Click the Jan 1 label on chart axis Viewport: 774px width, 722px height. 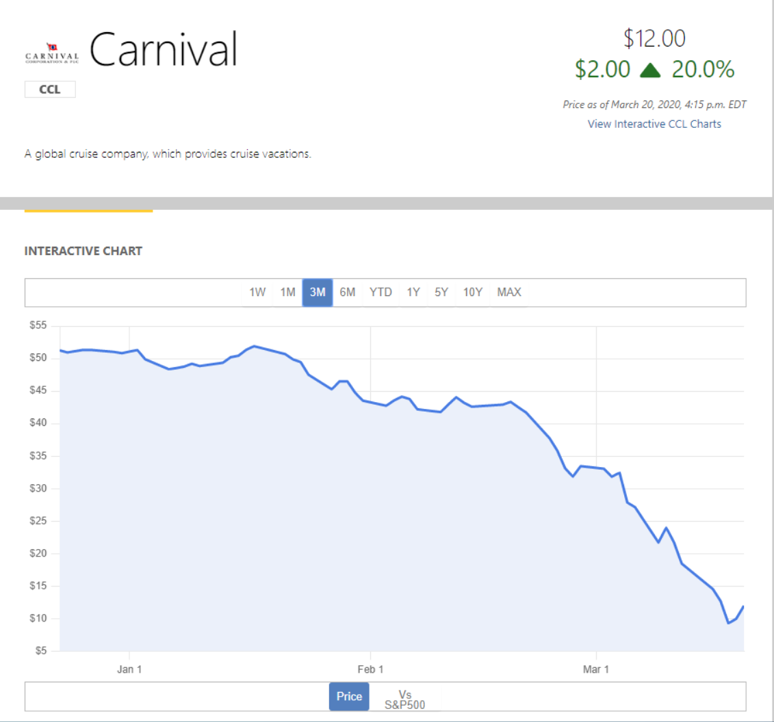129,669
